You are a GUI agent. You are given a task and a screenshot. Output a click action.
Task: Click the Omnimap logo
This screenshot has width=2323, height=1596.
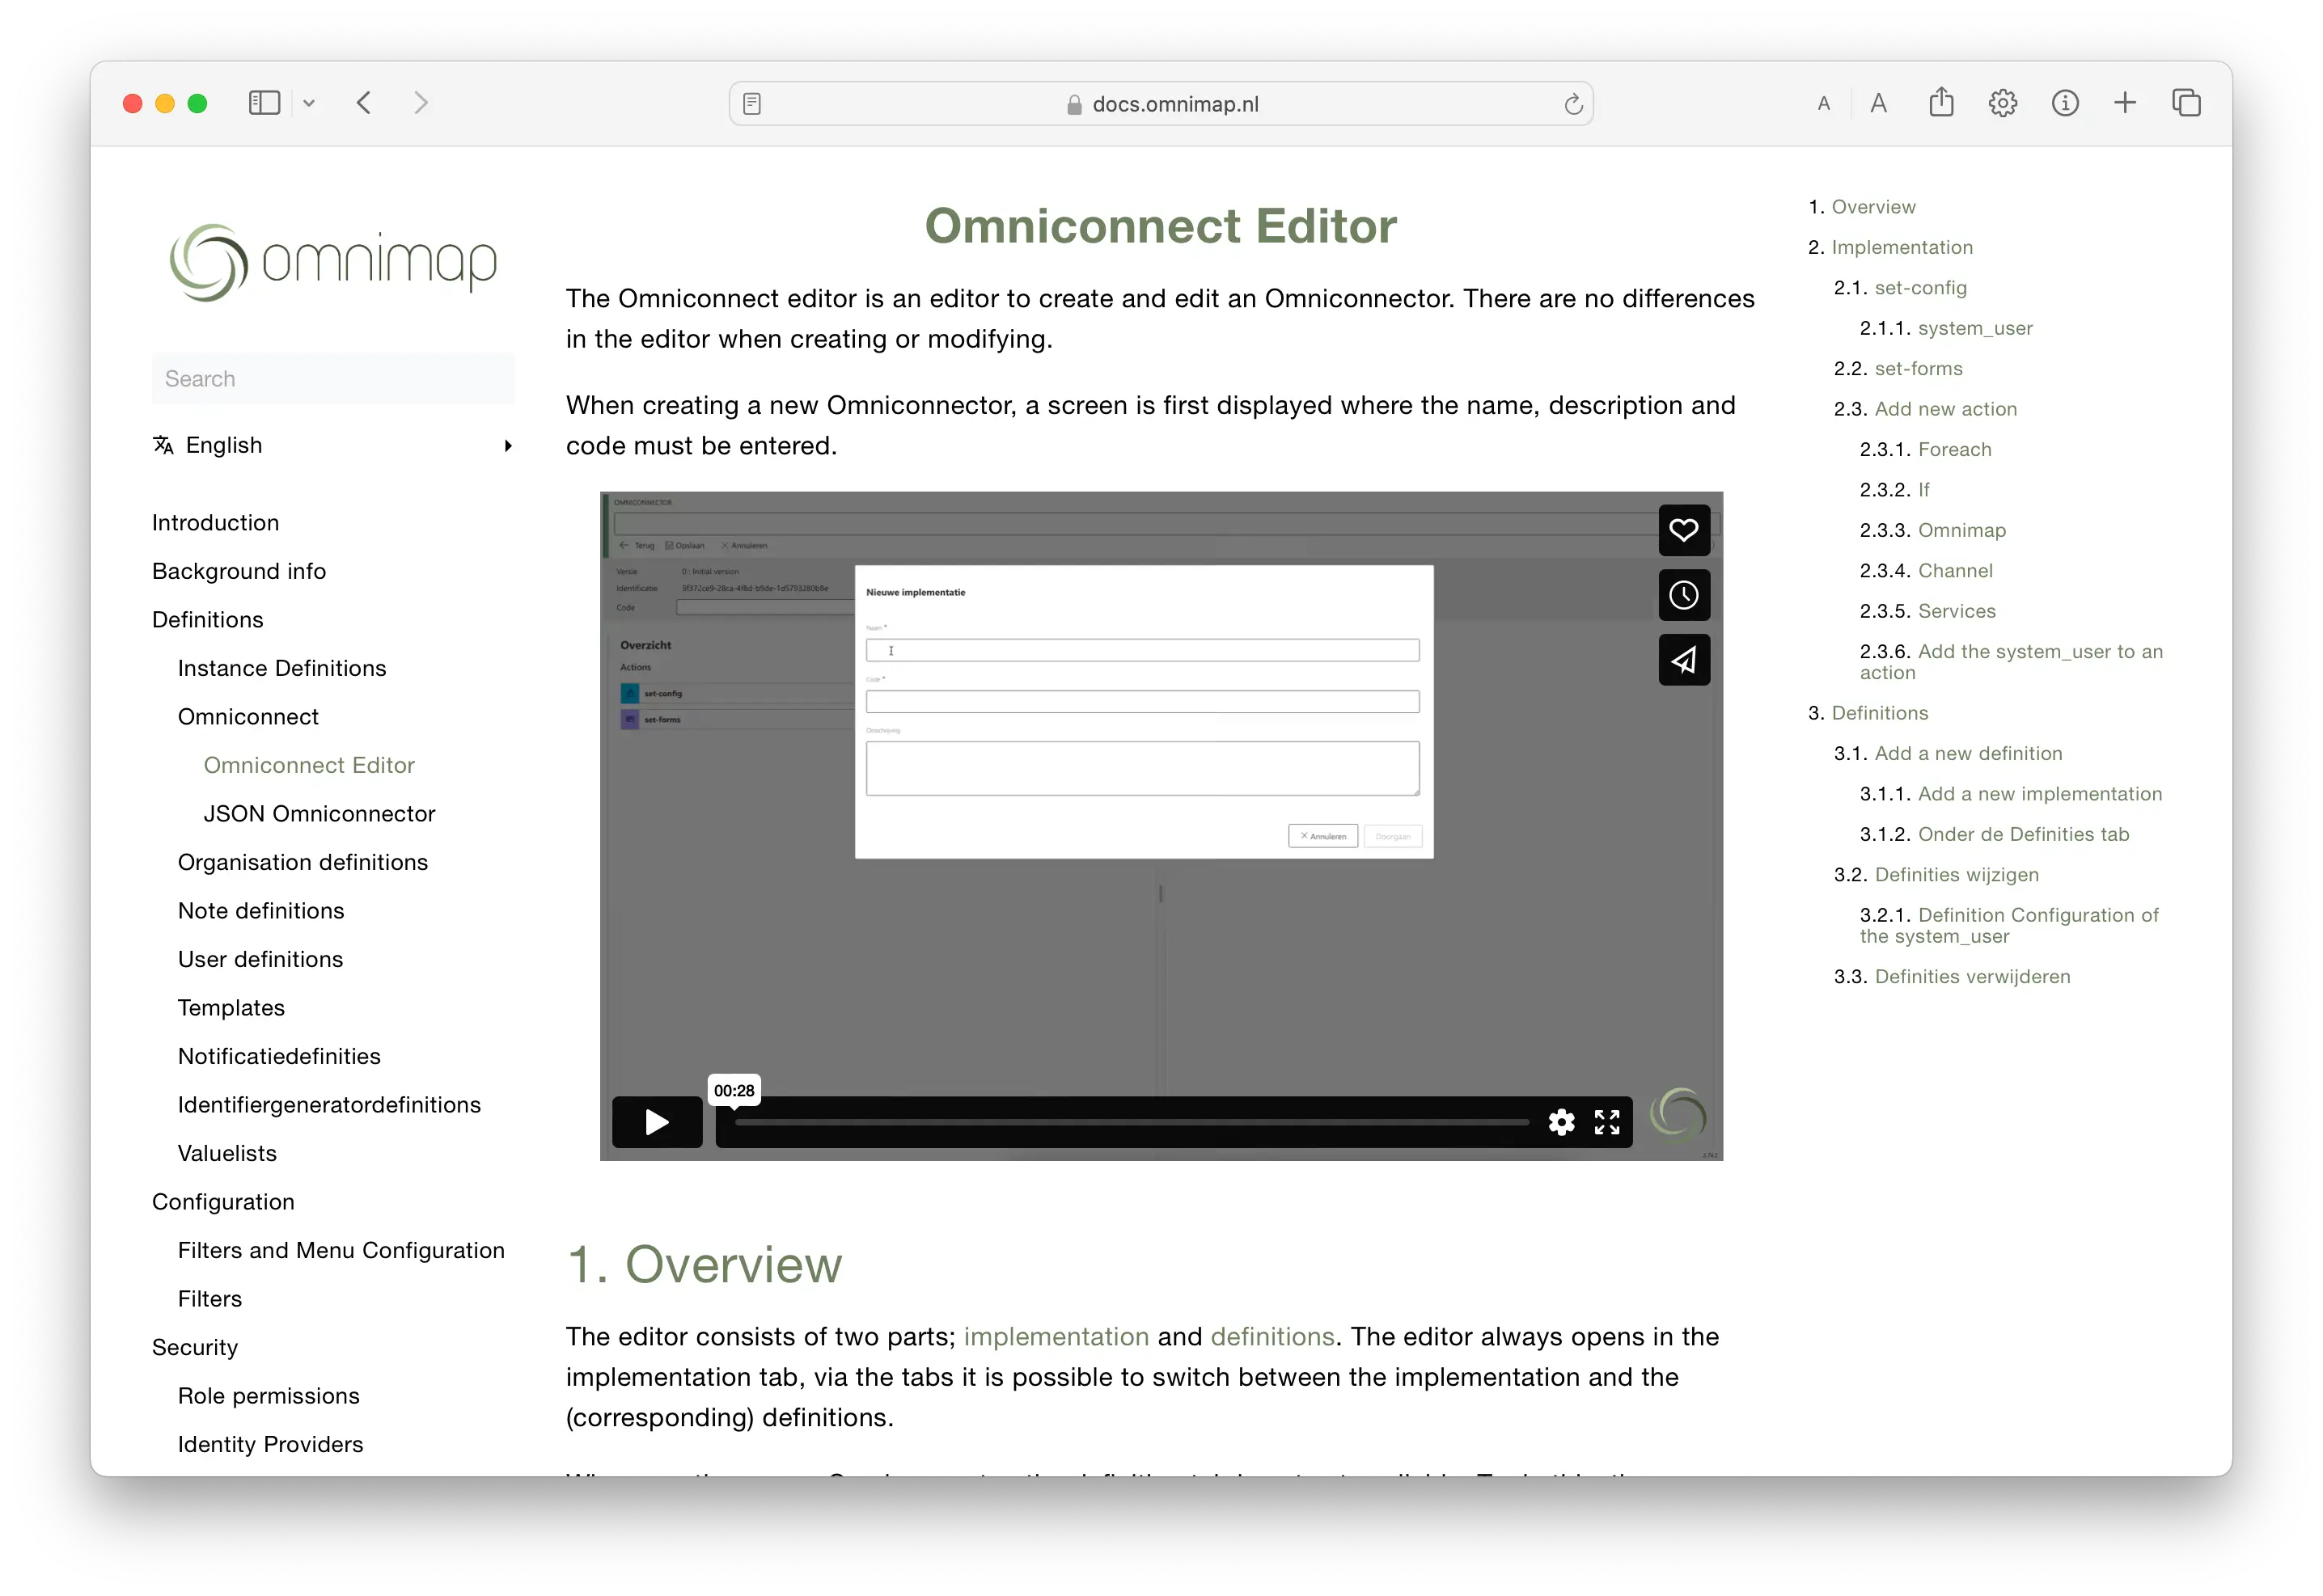(x=333, y=262)
